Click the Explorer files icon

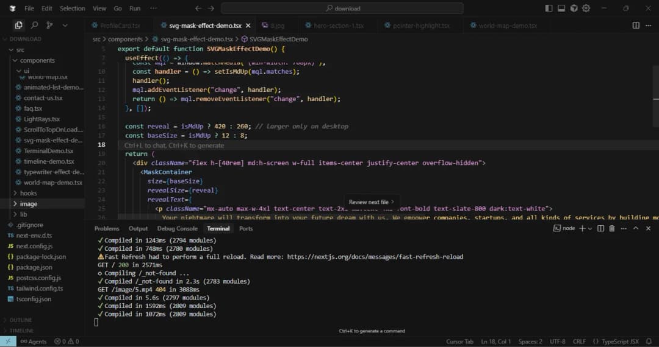[19, 26]
